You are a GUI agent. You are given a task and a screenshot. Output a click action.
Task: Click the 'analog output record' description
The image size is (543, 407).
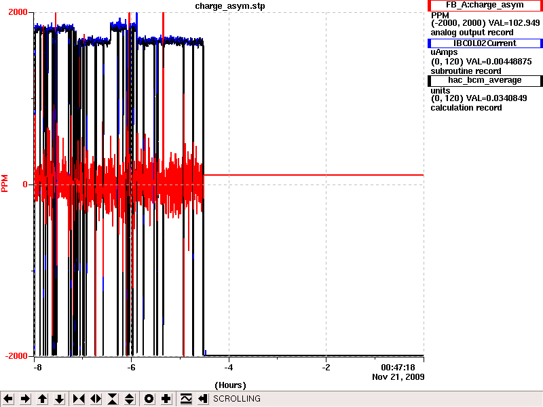[x=472, y=33]
